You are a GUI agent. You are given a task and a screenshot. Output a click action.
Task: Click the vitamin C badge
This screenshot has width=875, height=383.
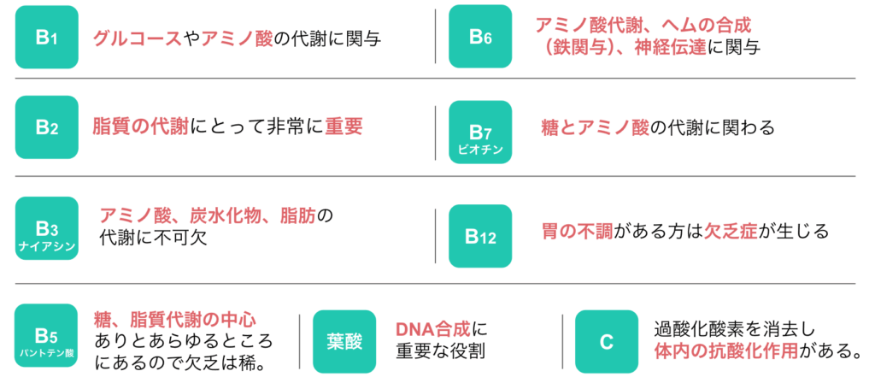click(x=607, y=342)
